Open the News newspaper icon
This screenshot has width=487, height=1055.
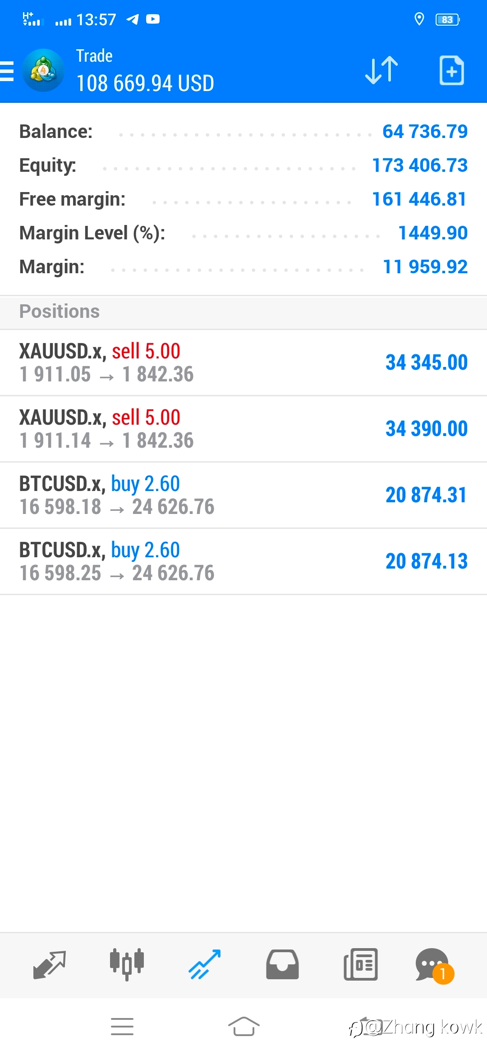tap(360, 965)
